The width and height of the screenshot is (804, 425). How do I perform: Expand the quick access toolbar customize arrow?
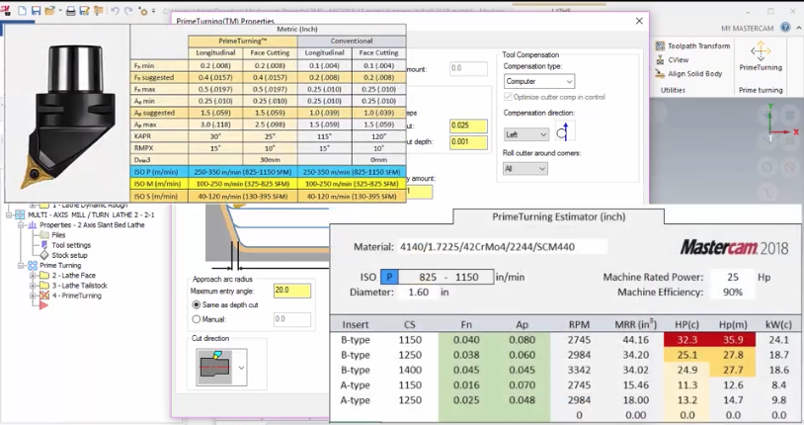(x=153, y=11)
